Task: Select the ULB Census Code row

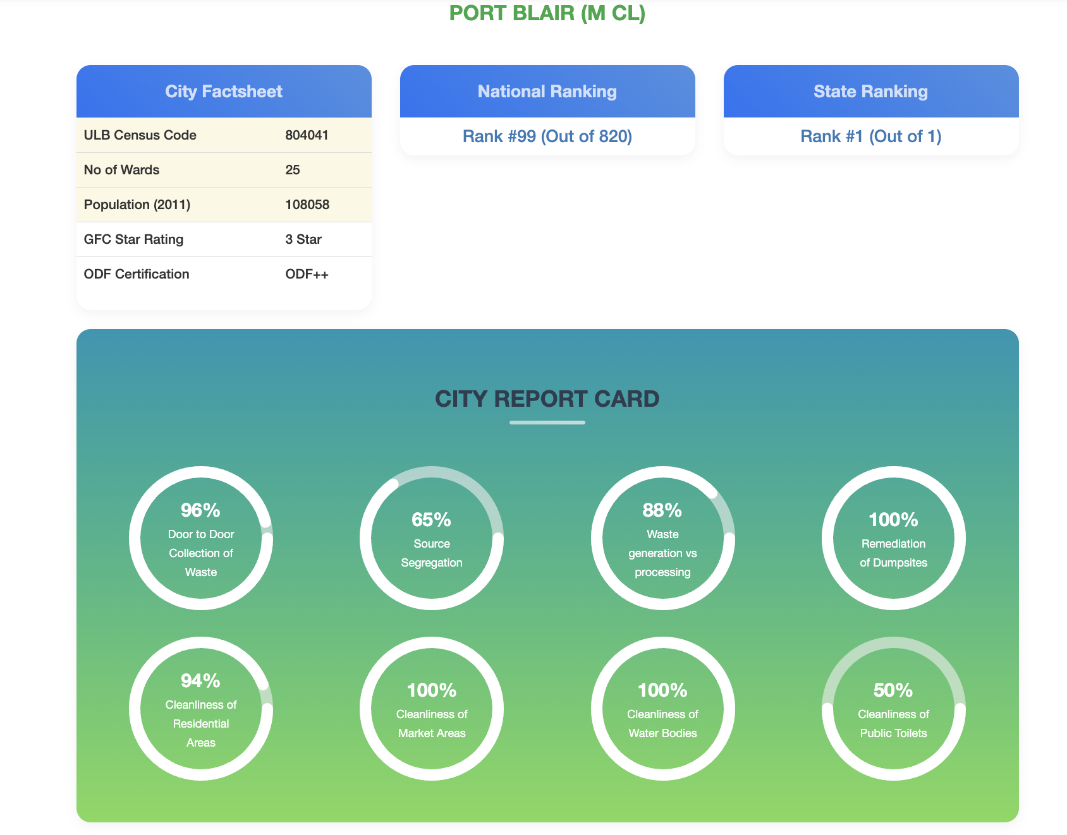Action: (x=224, y=135)
